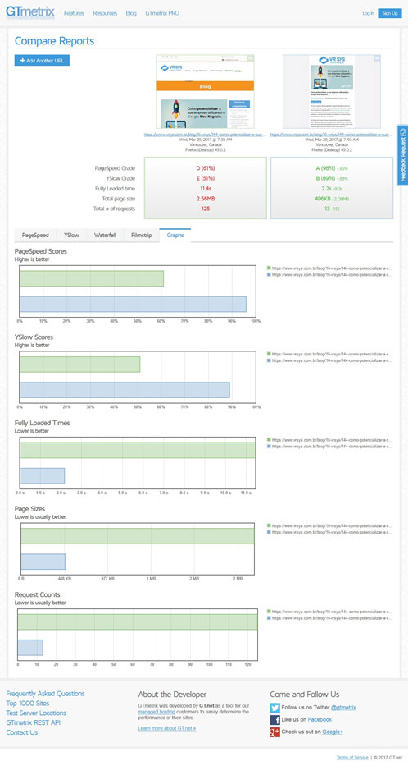This screenshot has height=766, width=408.
Task: Click the 'B (89%)' YSlow grade
Action: (325, 178)
